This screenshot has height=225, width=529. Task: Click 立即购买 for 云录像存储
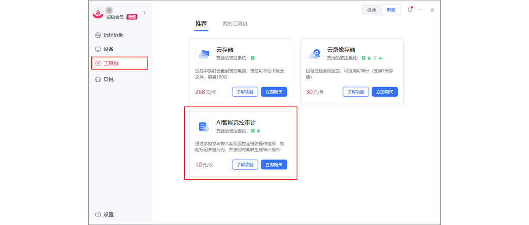click(x=384, y=92)
